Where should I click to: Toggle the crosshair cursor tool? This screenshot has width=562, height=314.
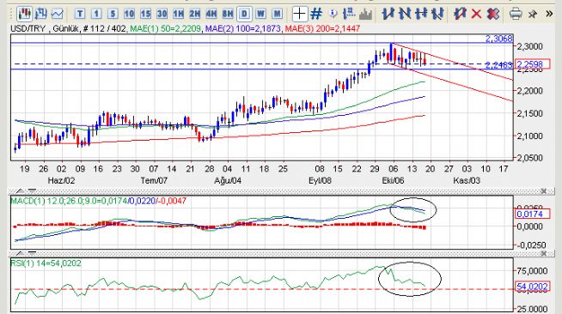tap(299, 14)
